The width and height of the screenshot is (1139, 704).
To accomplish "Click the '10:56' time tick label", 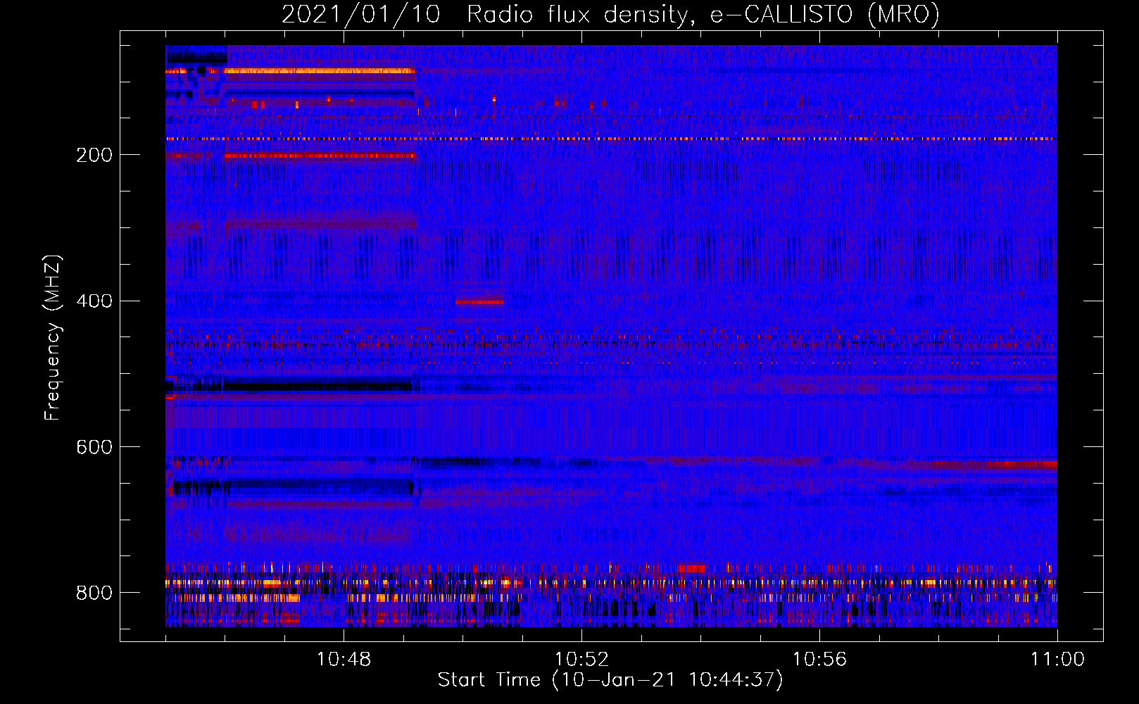I will point(819,660).
